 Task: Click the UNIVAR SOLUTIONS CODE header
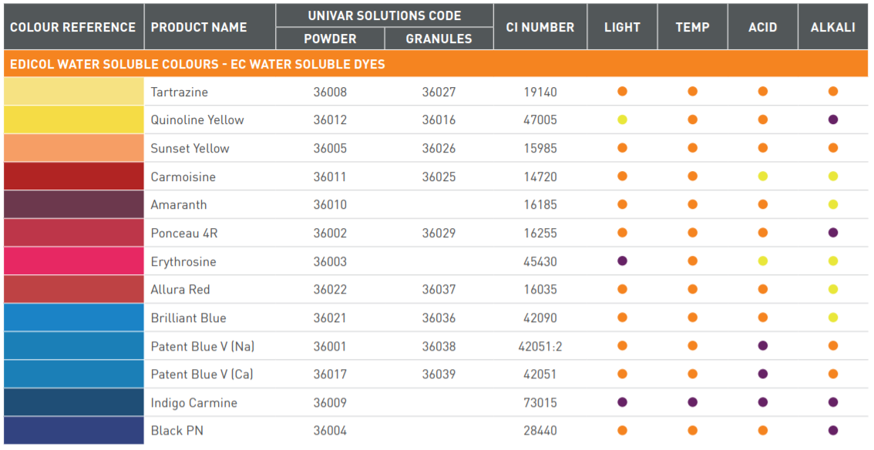pos(385,15)
